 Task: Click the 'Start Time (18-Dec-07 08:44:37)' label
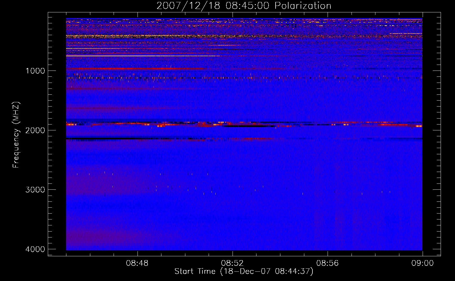(x=244, y=271)
